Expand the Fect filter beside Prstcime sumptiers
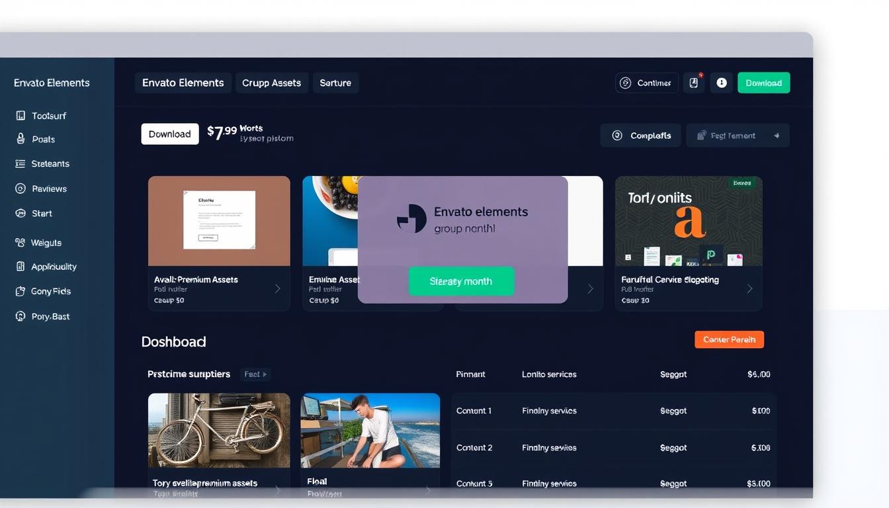Screen dimensions: 889x508 click(255, 374)
